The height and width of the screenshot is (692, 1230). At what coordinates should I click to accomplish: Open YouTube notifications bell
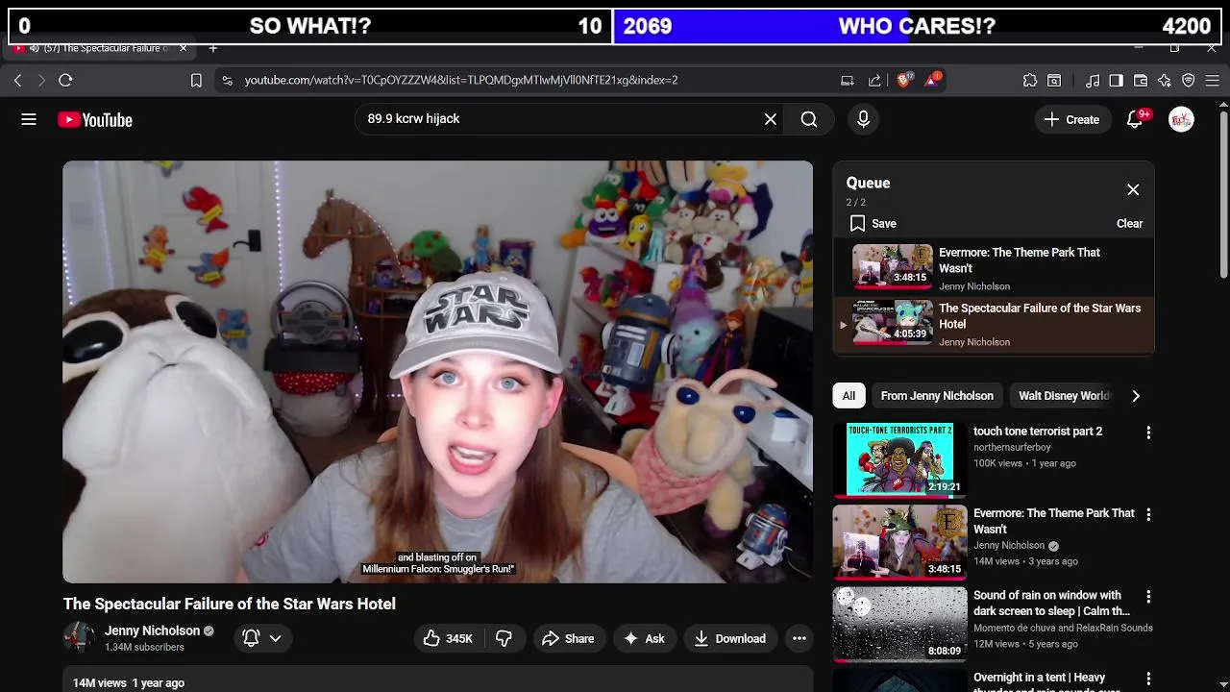1136,119
